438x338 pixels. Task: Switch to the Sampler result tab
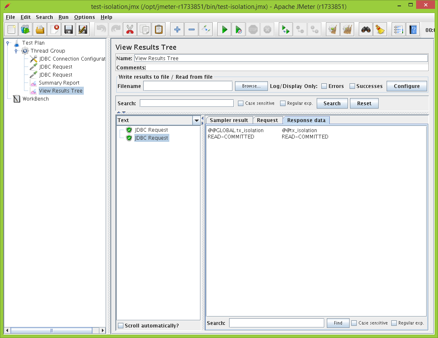point(229,120)
